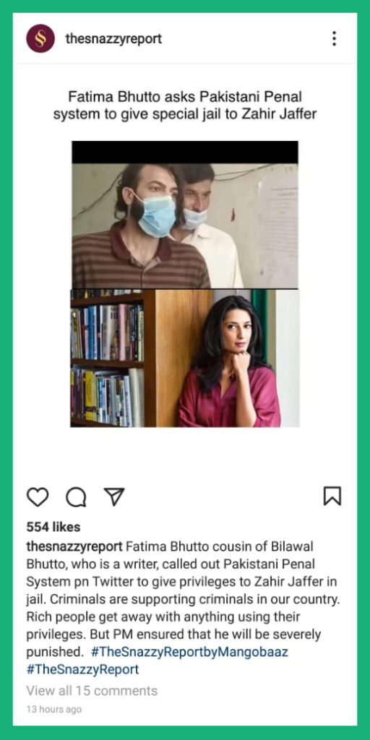Tap the 554 likes count
The width and height of the screenshot is (370, 740).
click(x=53, y=527)
